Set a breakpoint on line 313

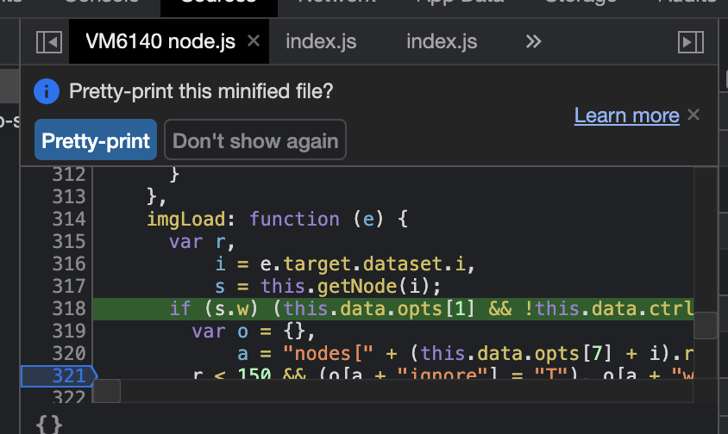point(69,196)
